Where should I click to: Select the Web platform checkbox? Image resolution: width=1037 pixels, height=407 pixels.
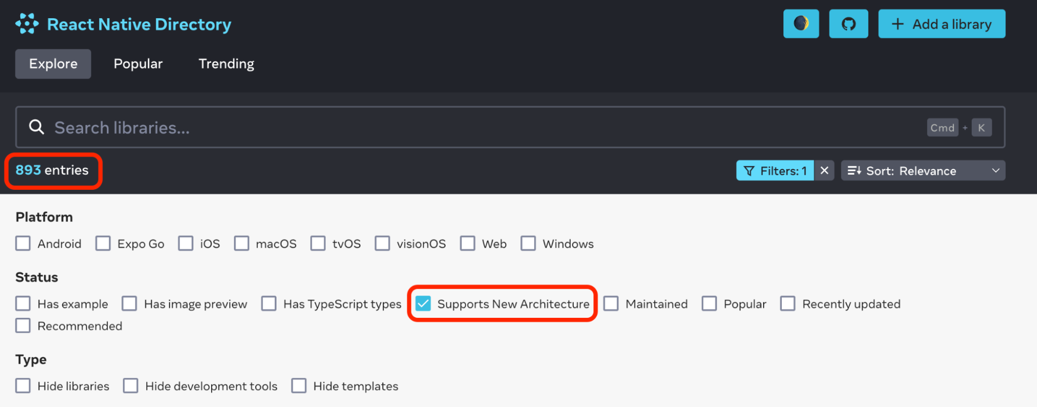pos(467,243)
